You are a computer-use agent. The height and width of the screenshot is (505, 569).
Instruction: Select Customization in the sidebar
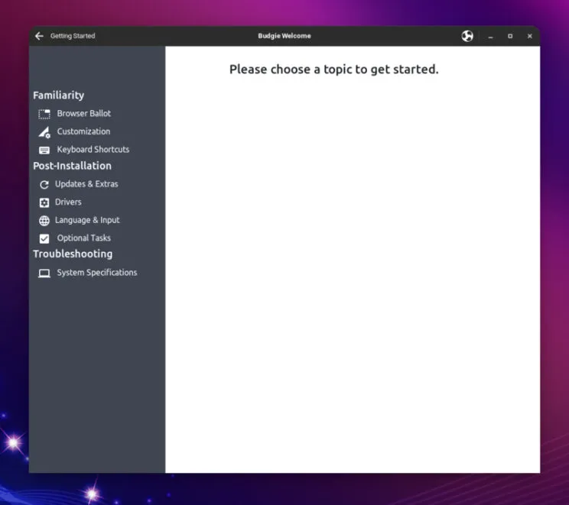tap(83, 131)
